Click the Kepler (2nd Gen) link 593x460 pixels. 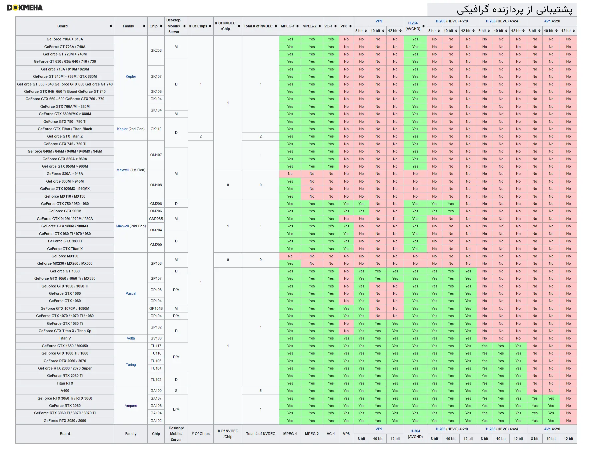click(122, 129)
